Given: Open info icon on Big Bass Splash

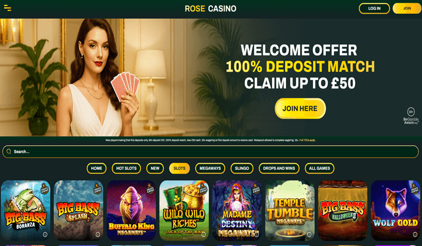Looking at the screenshot, I should 98,235.
